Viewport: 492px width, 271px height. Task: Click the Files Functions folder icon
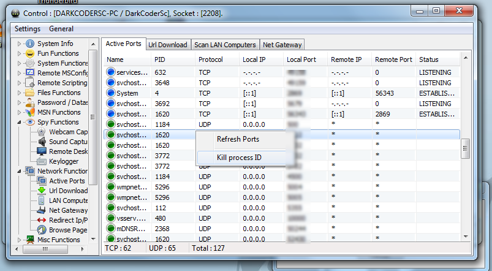click(x=29, y=93)
